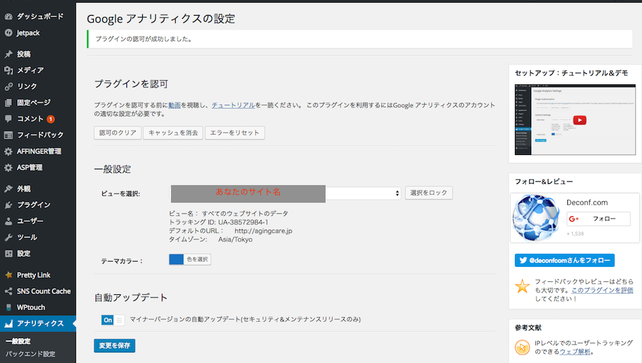Click the 選択をロック button
The height and width of the screenshot is (363, 642).
428,192
